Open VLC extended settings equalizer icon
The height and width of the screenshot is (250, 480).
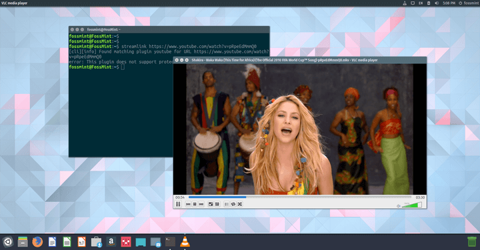click(x=217, y=204)
